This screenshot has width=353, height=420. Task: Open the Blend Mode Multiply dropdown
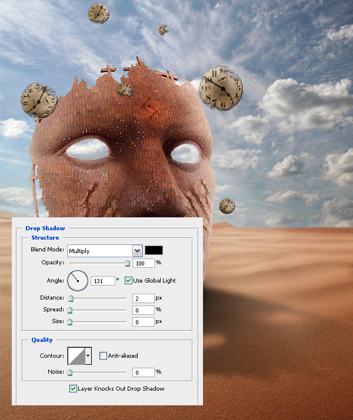click(x=105, y=251)
